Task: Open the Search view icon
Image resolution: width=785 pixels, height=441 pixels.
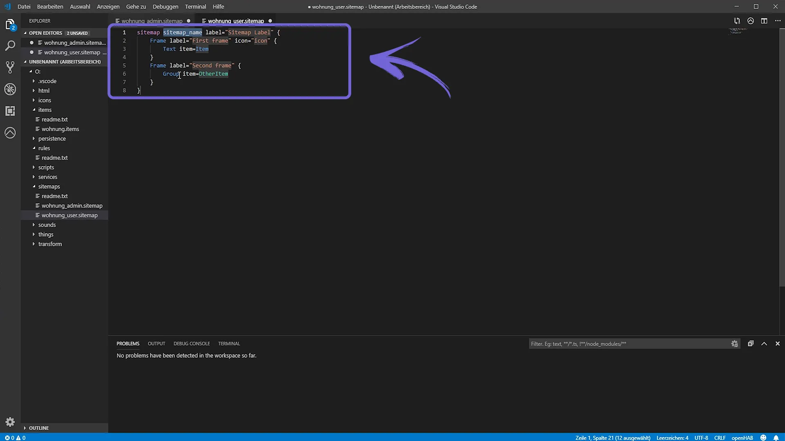Action: click(10, 45)
